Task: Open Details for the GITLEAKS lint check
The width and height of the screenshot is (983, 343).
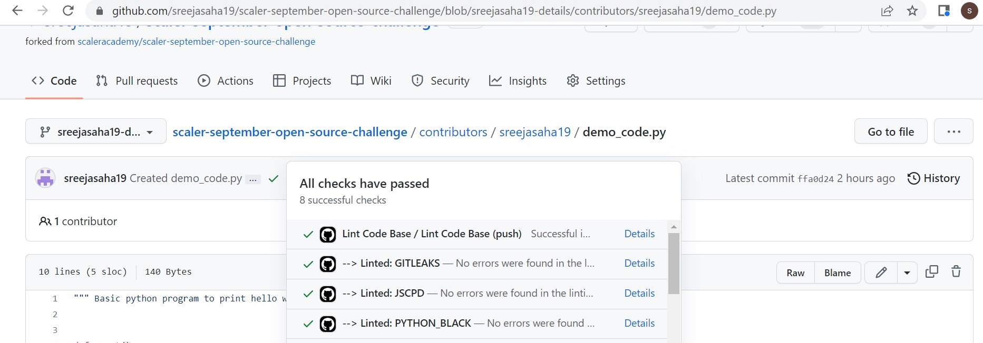Action: [x=639, y=263]
